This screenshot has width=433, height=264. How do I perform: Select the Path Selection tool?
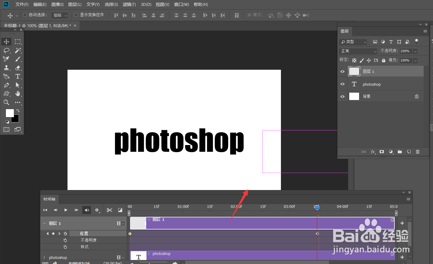18,85
